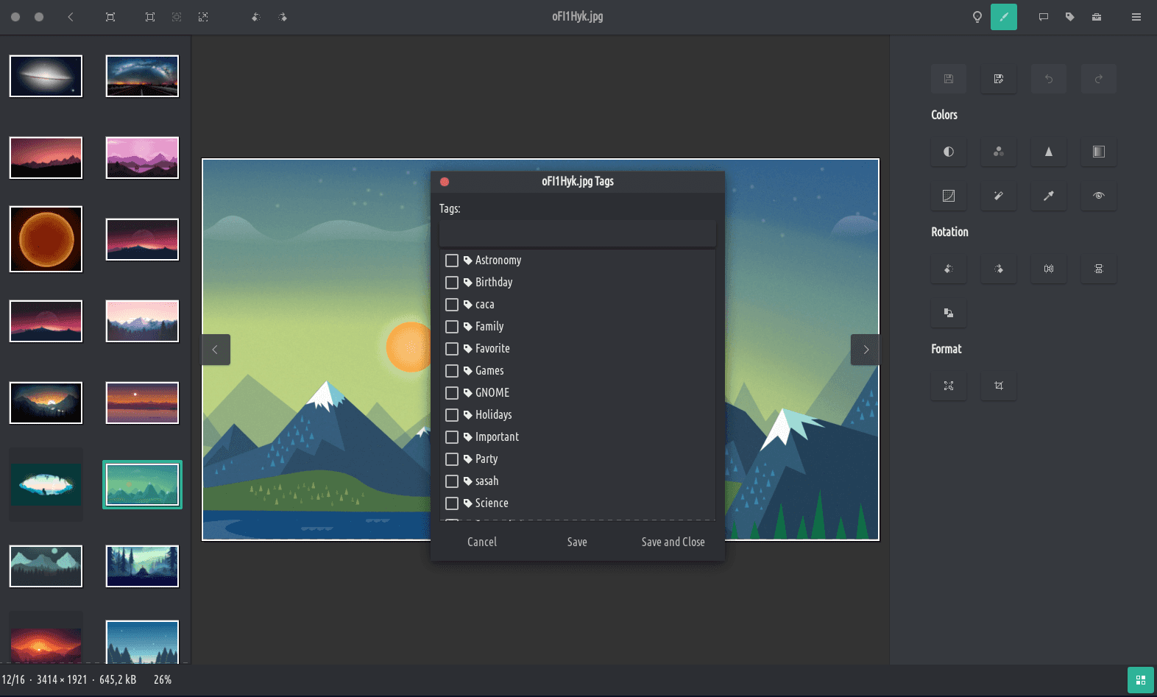Open the hamburger main menu
Screen dimensions: 1157x697
pos(1136,17)
